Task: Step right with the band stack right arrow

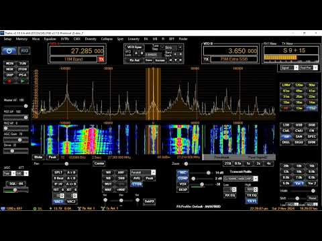Action: pos(180,60)
